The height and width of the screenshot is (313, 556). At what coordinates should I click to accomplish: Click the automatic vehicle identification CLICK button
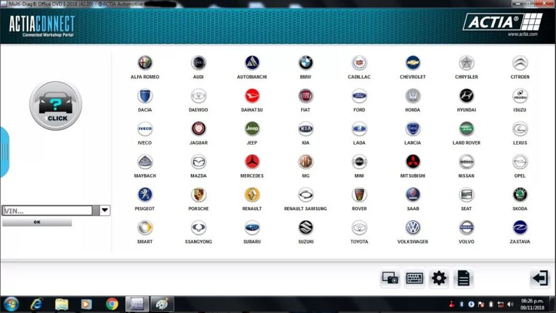(x=56, y=105)
